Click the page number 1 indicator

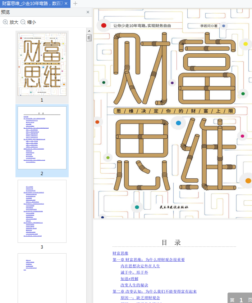tap(241, 300)
